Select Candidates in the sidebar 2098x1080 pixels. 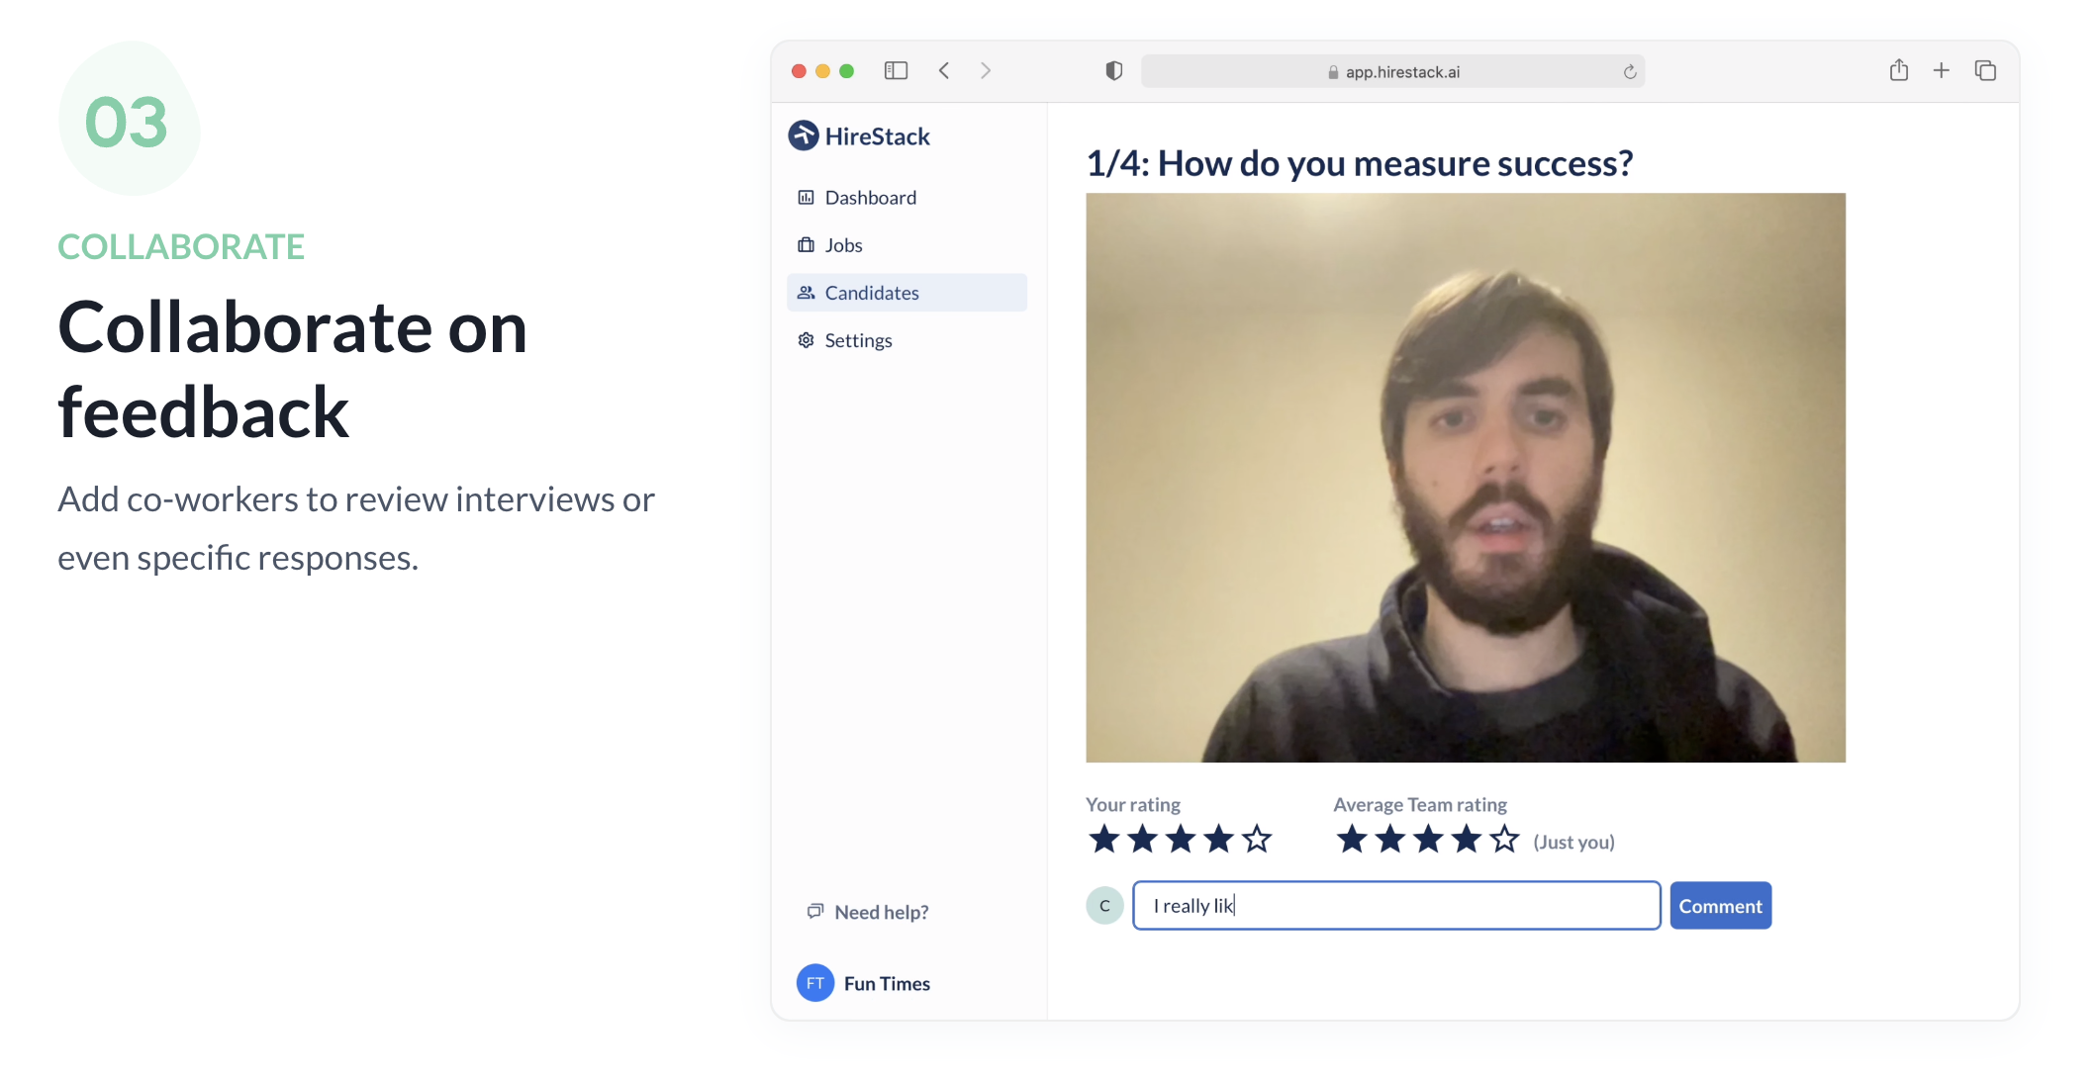(871, 293)
